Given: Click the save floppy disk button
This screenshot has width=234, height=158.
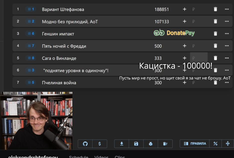Looking at the screenshot, I should pyautogui.click(x=136, y=144).
